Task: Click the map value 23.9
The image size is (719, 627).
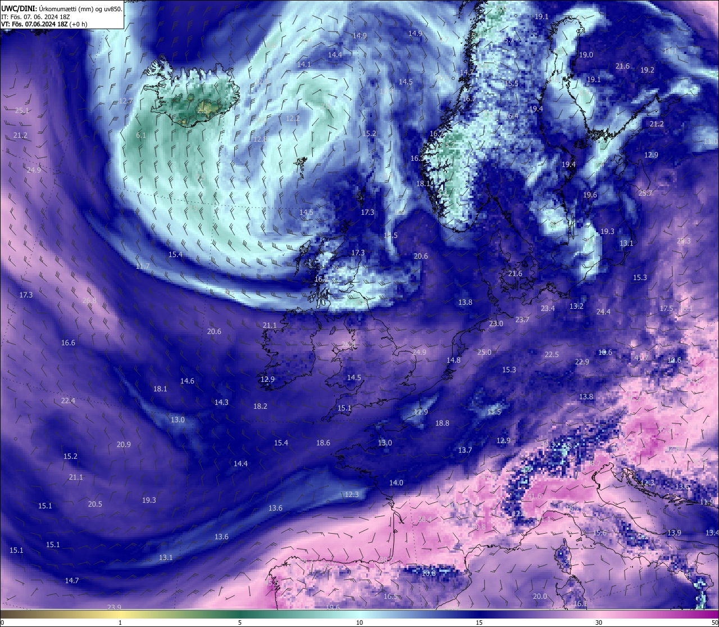Action: [114, 607]
